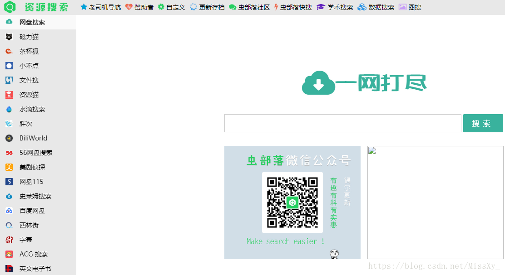Click the 资源猫 red icon
The image size is (505, 275).
pyautogui.click(x=9, y=94)
